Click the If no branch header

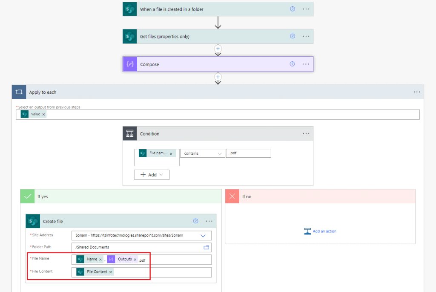pos(320,196)
